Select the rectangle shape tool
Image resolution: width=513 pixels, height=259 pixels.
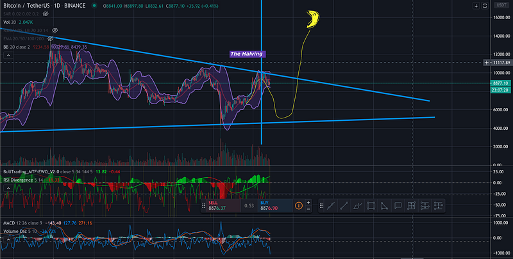tap(371, 206)
